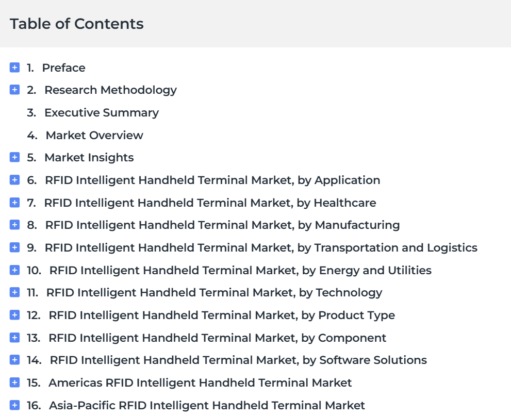Expand by Product Type plus icon

click(x=14, y=315)
